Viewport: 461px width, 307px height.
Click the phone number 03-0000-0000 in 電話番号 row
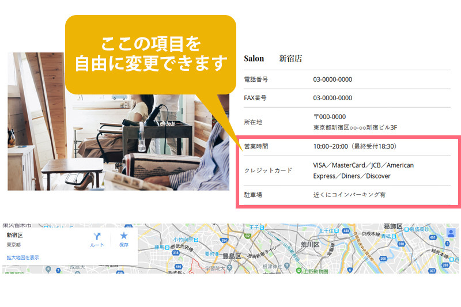tap(332, 79)
